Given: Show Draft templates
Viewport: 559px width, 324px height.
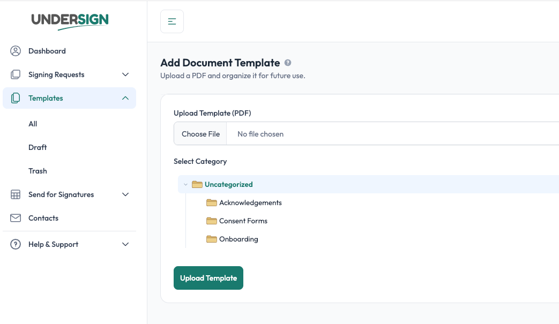Looking at the screenshot, I should [x=38, y=147].
